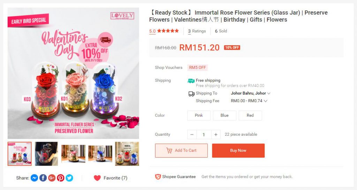Select the blue rose product thumbnail
The height and width of the screenshot is (190, 357).
pos(100,154)
